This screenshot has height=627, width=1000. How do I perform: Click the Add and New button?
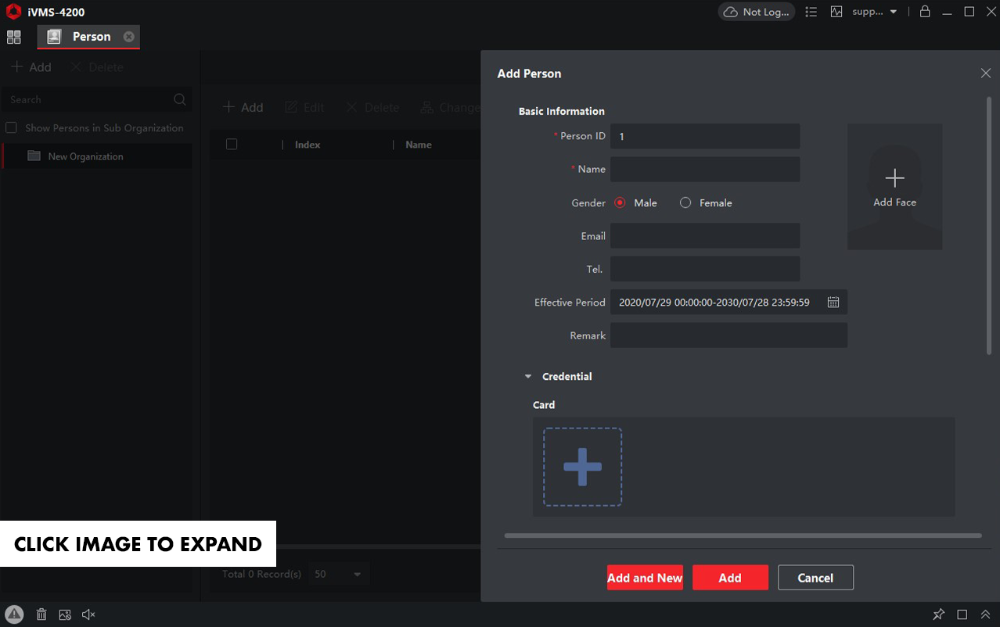[x=645, y=578]
